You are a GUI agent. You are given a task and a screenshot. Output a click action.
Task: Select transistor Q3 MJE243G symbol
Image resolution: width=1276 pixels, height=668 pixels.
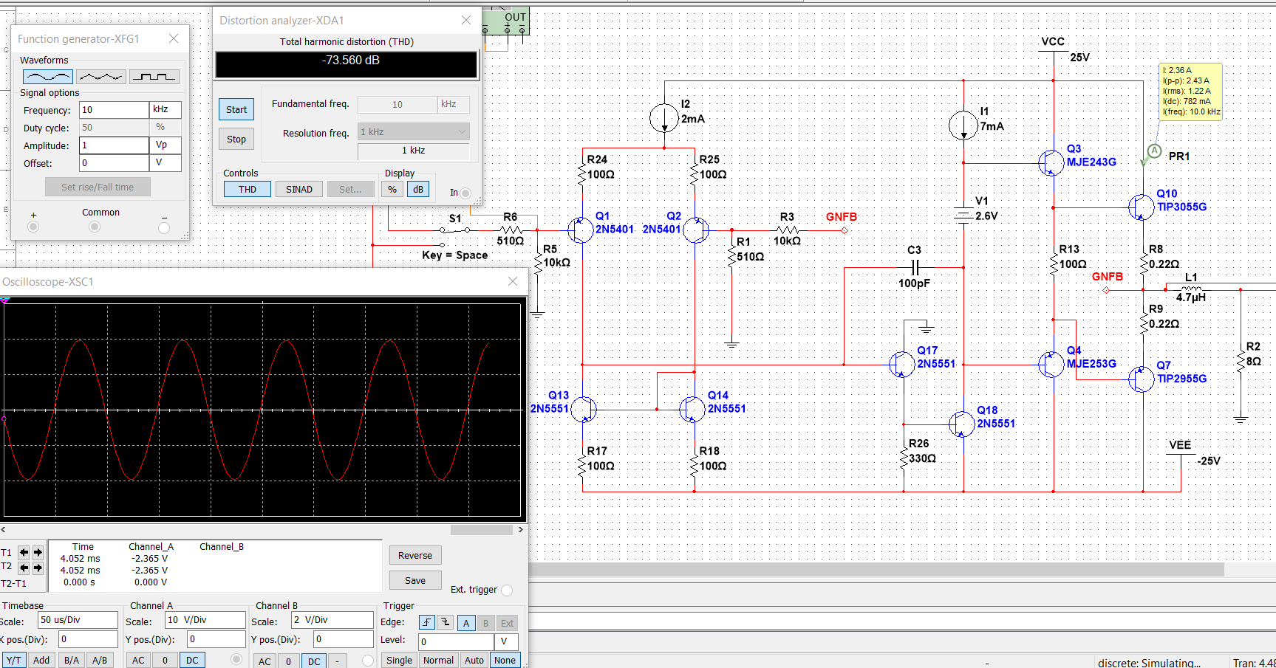[1051, 162]
